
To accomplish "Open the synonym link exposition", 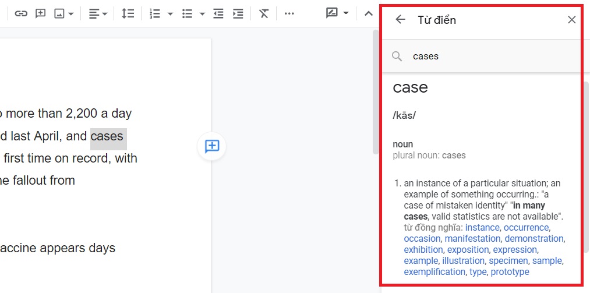I will pos(468,249).
